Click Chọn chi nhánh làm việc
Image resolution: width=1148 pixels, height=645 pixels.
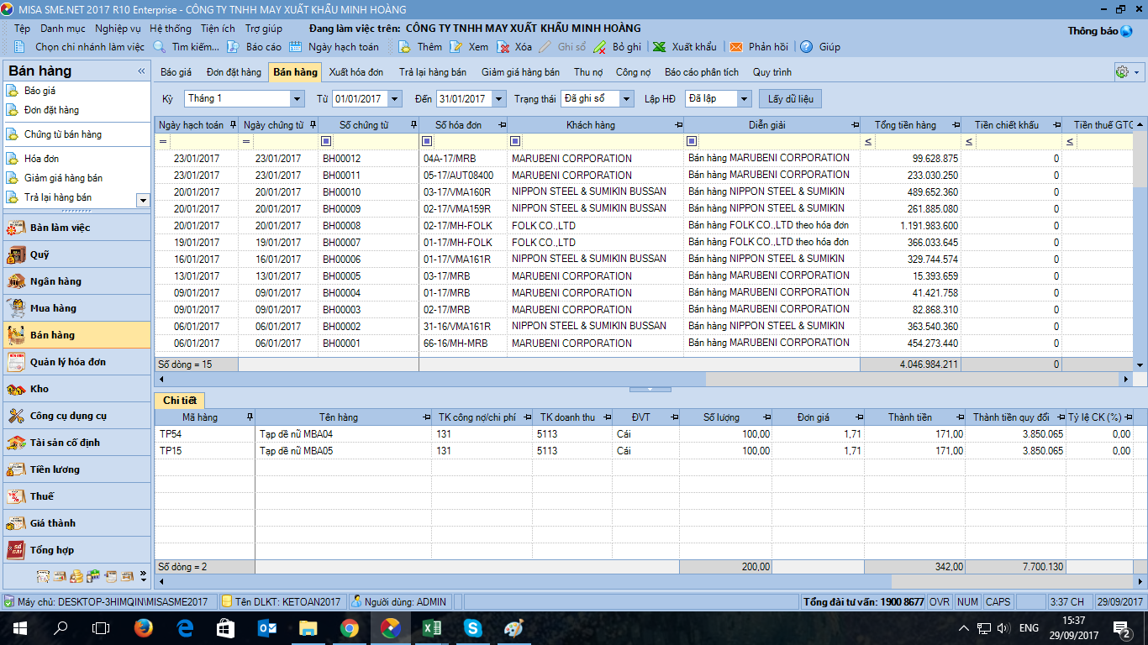(x=81, y=47)
